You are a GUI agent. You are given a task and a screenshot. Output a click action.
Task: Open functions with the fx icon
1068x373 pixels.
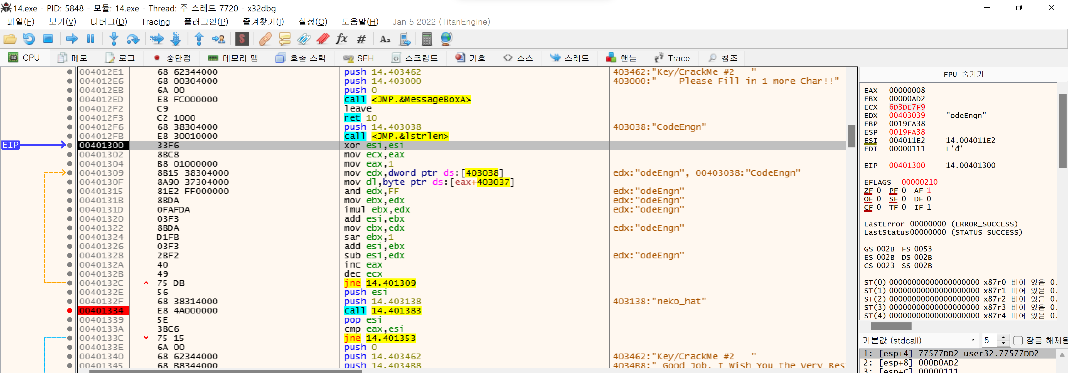(342, 39)
